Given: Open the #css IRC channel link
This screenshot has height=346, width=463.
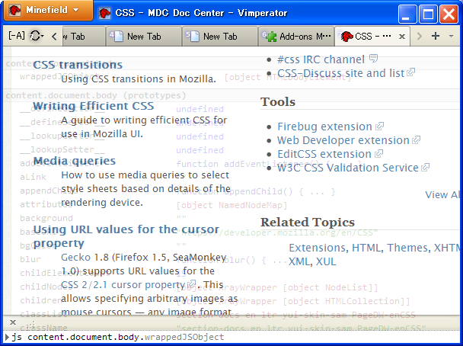Looking at the screenshot, I should [x=321, y=59].
